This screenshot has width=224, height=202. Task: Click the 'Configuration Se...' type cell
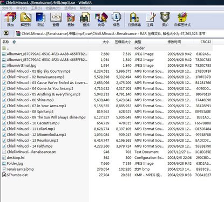(x=149, y=158)
